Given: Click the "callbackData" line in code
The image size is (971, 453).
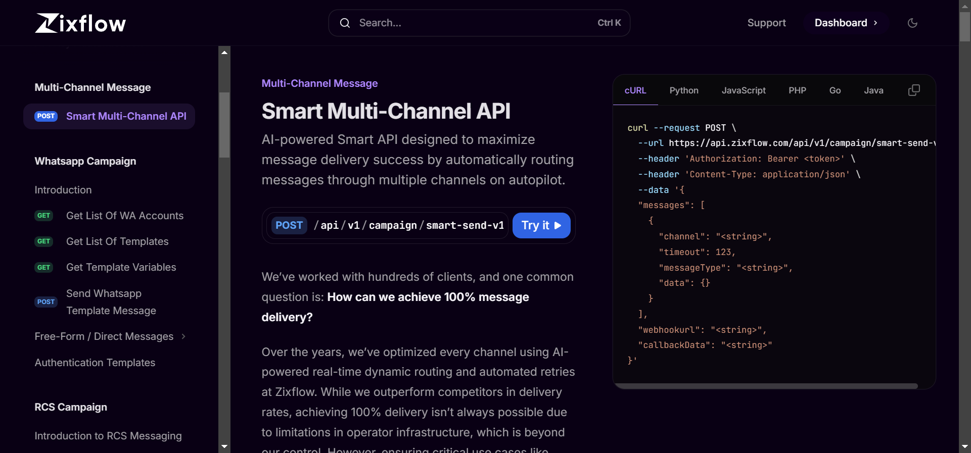Looking at the screenshot, I should (x=705, y=345).
